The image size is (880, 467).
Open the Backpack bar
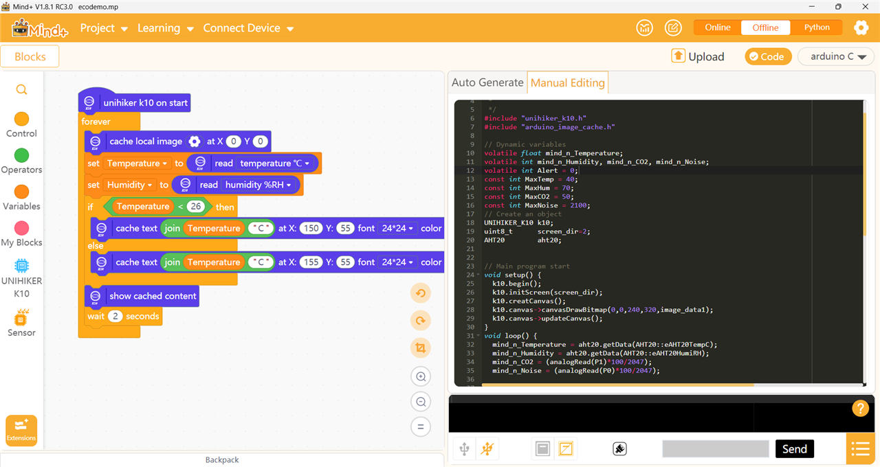coord(222,459)
